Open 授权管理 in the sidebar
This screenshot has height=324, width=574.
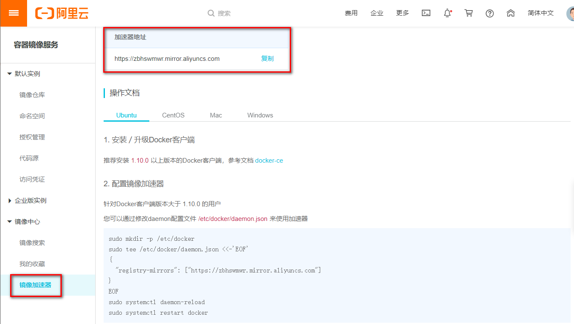[x=32, y=137]
